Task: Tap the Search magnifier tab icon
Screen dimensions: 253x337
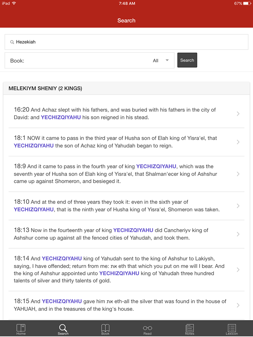Action: point(63,328)
